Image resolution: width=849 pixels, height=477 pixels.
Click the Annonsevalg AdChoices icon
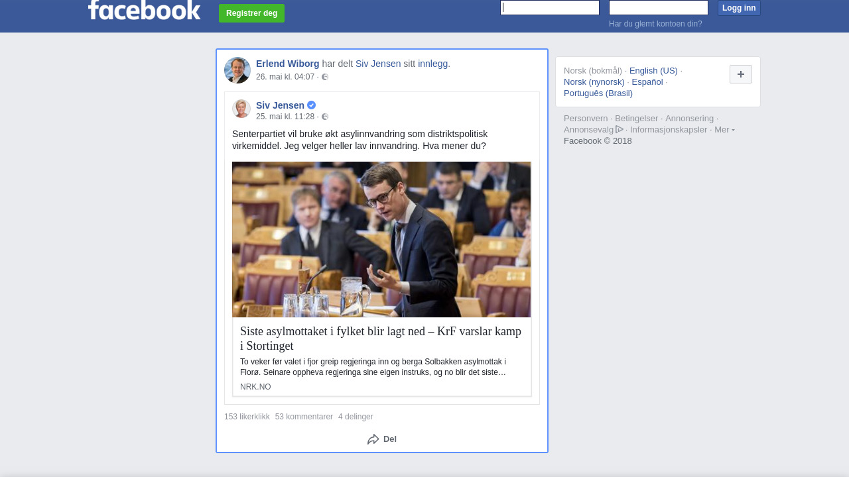pyautogui.click(x=620, y=129)
